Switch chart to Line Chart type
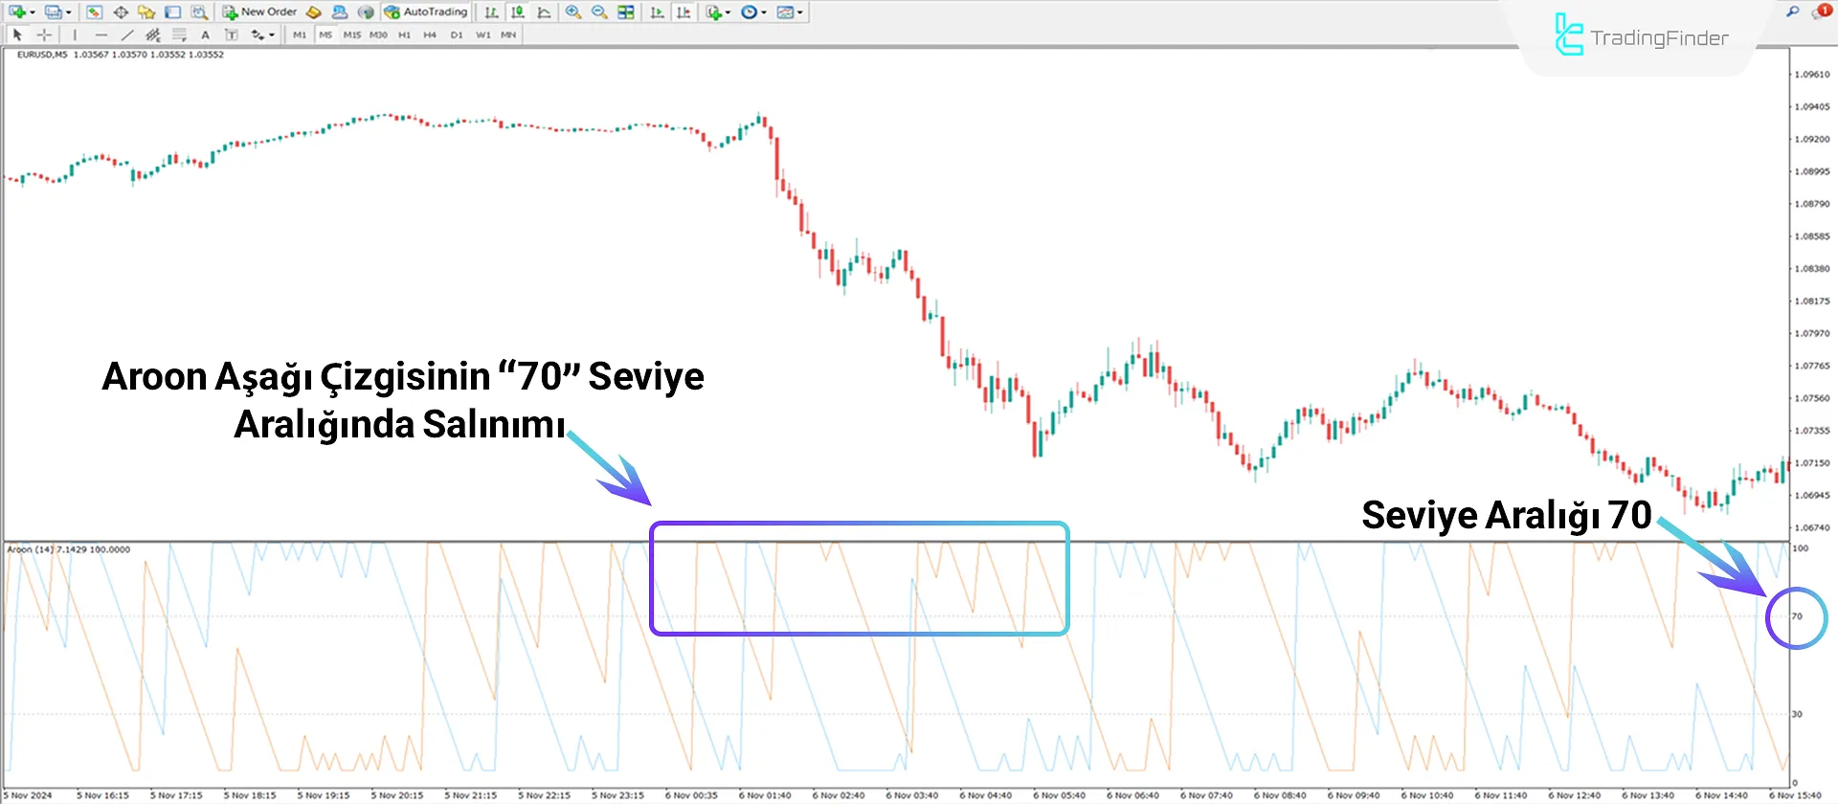Screen dimensions: 1838x804 (544, 11)
